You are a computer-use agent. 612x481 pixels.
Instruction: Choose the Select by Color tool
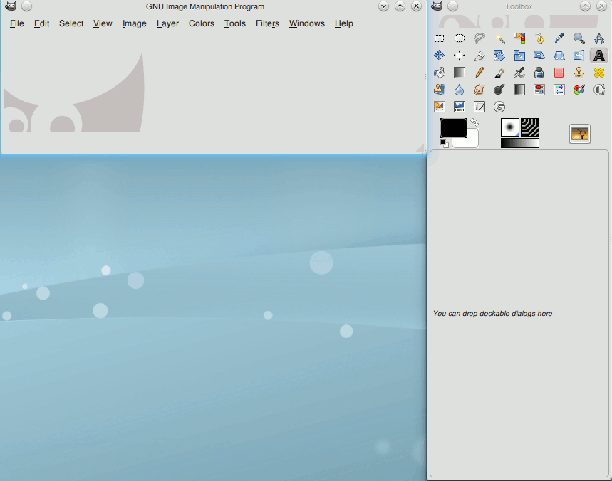519,38
